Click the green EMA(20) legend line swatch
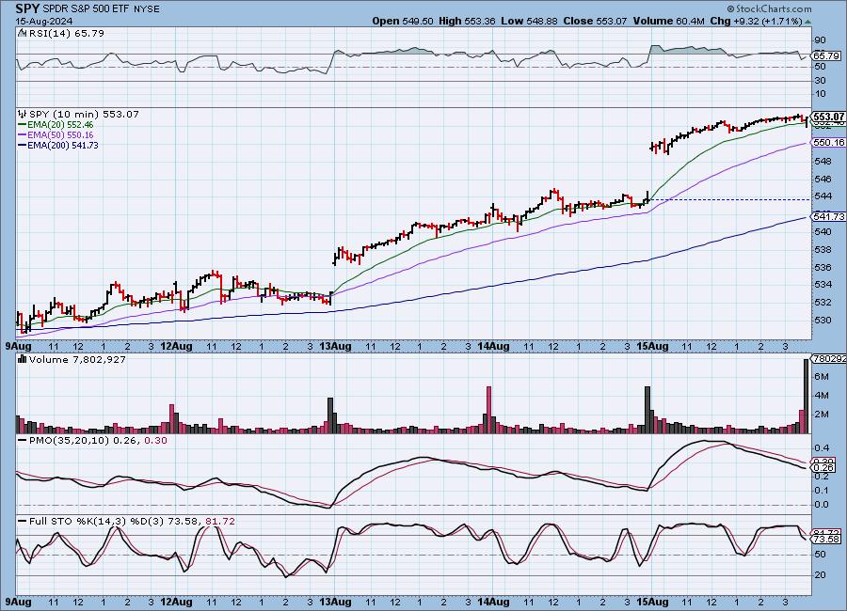 point(23,125)
